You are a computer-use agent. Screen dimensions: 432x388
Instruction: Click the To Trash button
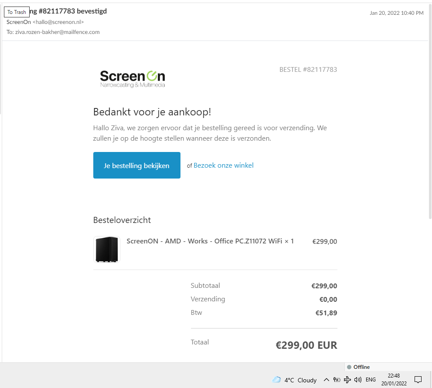click(17, 12)
